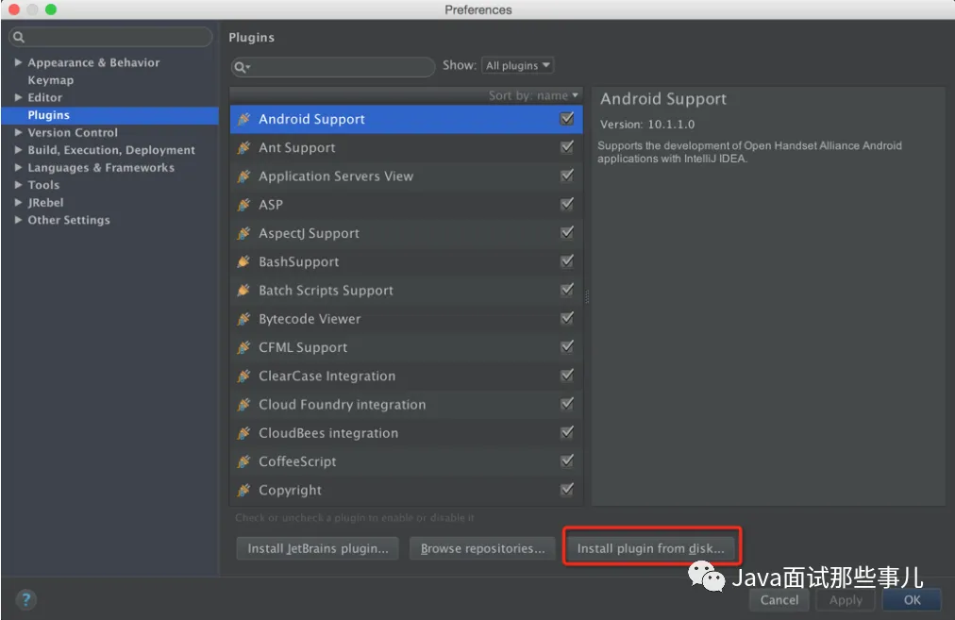955x620 pixels.
Task: Expand Appearance & Behavior arrow
Action: click(18, 62)
